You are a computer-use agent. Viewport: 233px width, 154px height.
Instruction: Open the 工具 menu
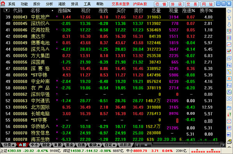[x=87, y=4]
